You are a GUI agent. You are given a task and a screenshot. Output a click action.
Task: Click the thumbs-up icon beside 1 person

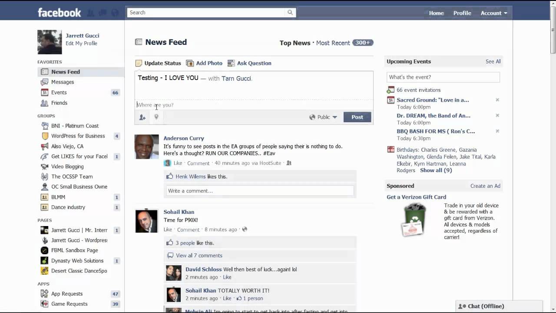click(239, 298)
